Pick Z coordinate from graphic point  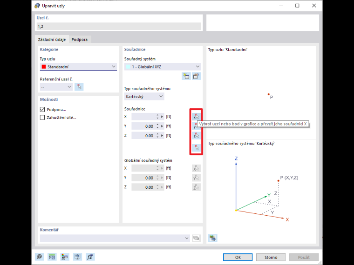(x=196, y=135)
